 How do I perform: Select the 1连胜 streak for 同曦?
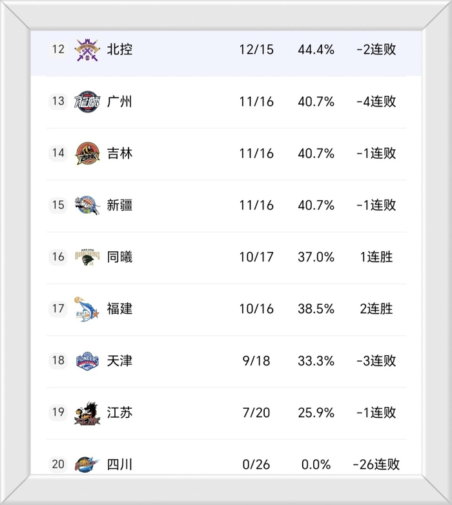coord(376,257)
